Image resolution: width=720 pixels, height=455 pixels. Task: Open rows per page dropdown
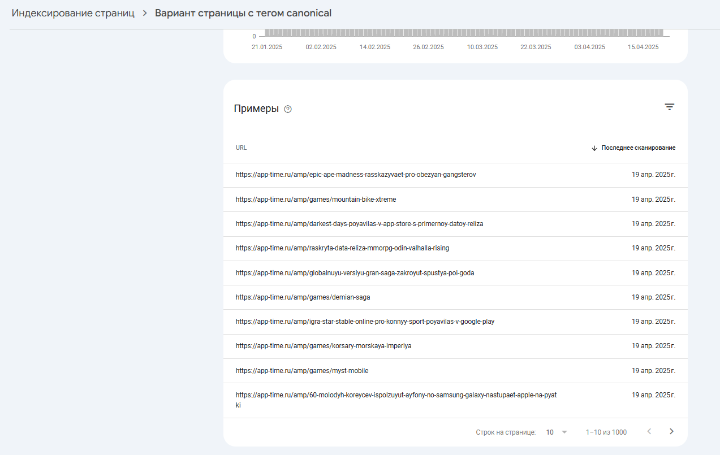click(557, 432)
